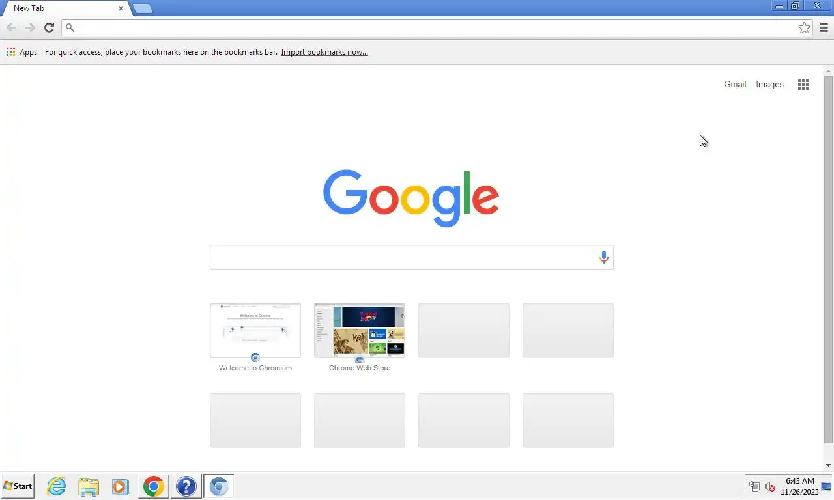This screenshot has width=834, height=500.
Task: Close the New Tab tab
Action: point(121,8)
